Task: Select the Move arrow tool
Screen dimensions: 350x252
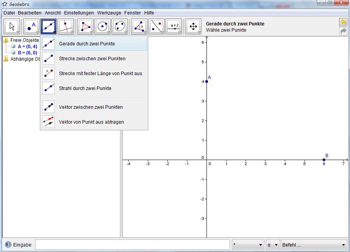Action: [12, 27]
